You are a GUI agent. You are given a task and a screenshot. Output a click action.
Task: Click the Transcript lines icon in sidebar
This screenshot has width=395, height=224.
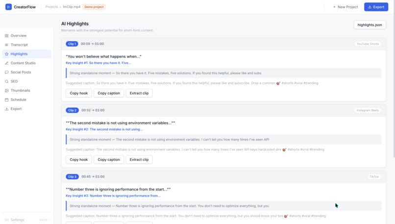click(x=6, y=45)
